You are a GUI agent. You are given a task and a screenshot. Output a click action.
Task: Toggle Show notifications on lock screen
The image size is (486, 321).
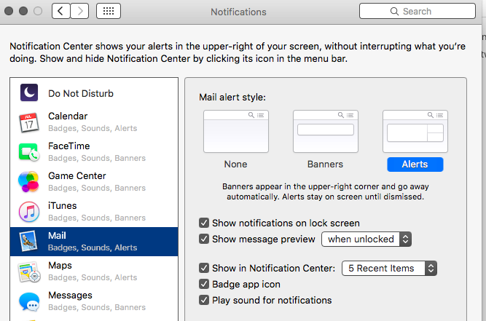point(204,223)
